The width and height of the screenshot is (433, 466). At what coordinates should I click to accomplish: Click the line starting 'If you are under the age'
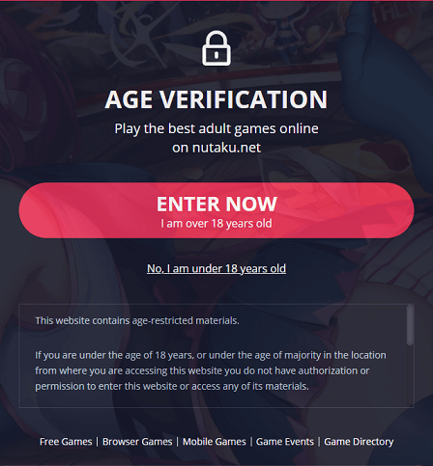(x=211, y=355)
